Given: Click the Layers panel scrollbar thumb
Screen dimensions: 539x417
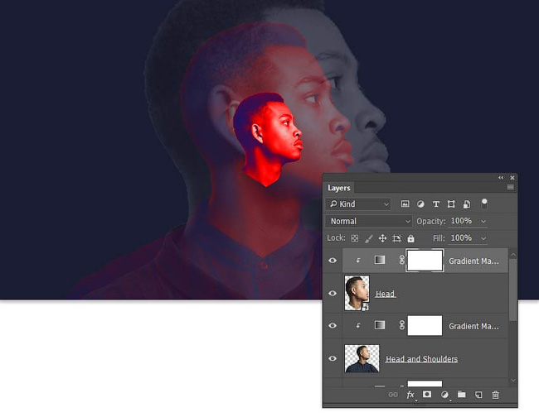Looking at the screenshot, I should click(512, 290).
